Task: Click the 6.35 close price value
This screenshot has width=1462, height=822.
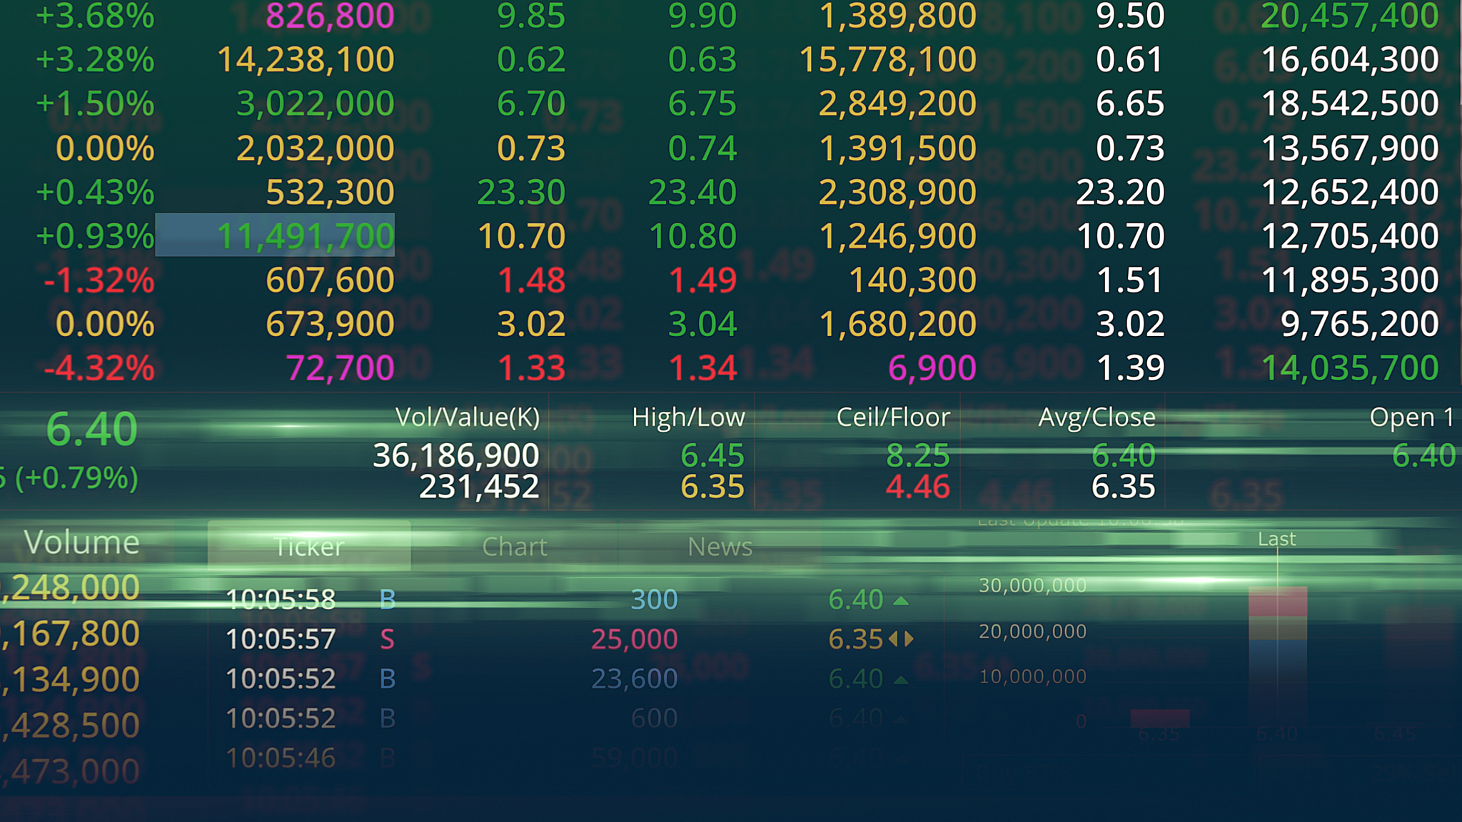Action: point(1123,487)
